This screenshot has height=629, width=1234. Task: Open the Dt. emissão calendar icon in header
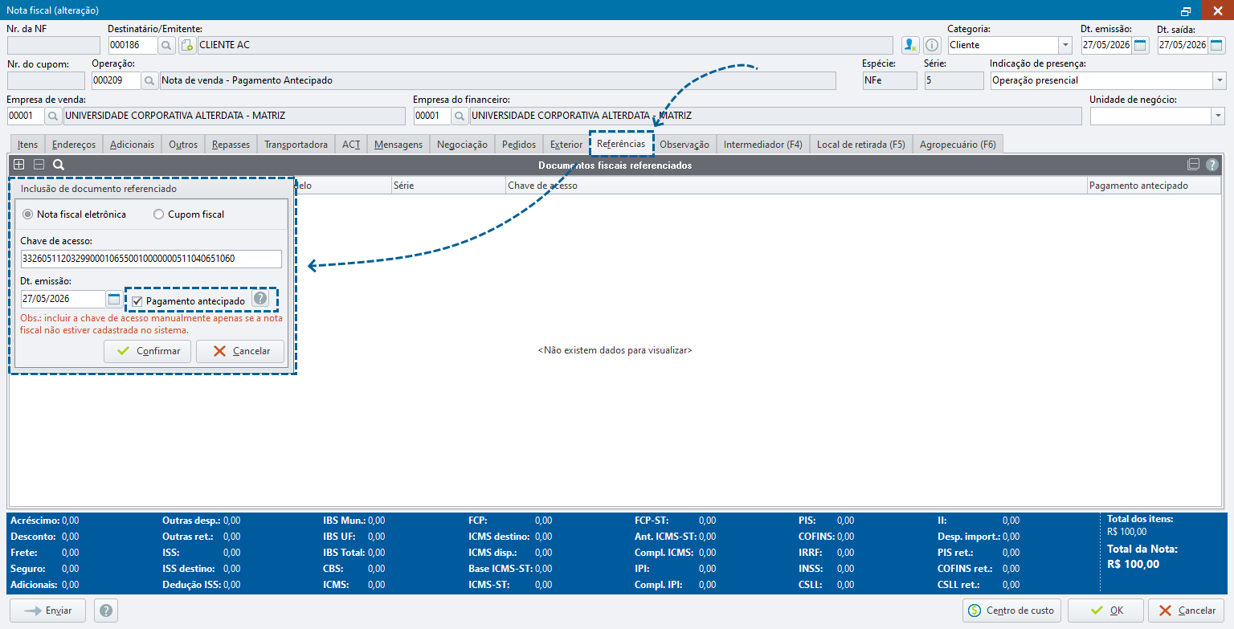[x=1140, y=45]
